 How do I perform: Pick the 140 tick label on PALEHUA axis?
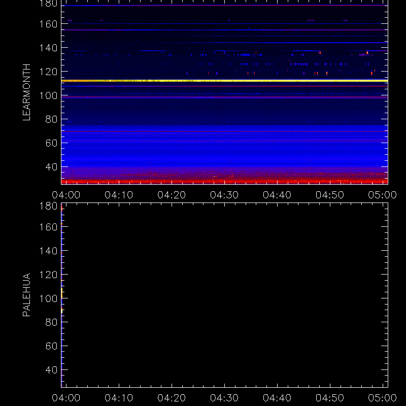click(x=48, y=251)
